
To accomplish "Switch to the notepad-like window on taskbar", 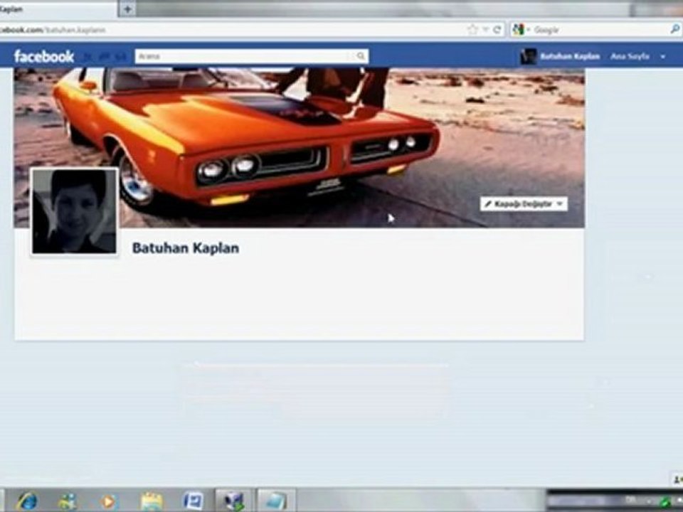I will coord(276,501).
